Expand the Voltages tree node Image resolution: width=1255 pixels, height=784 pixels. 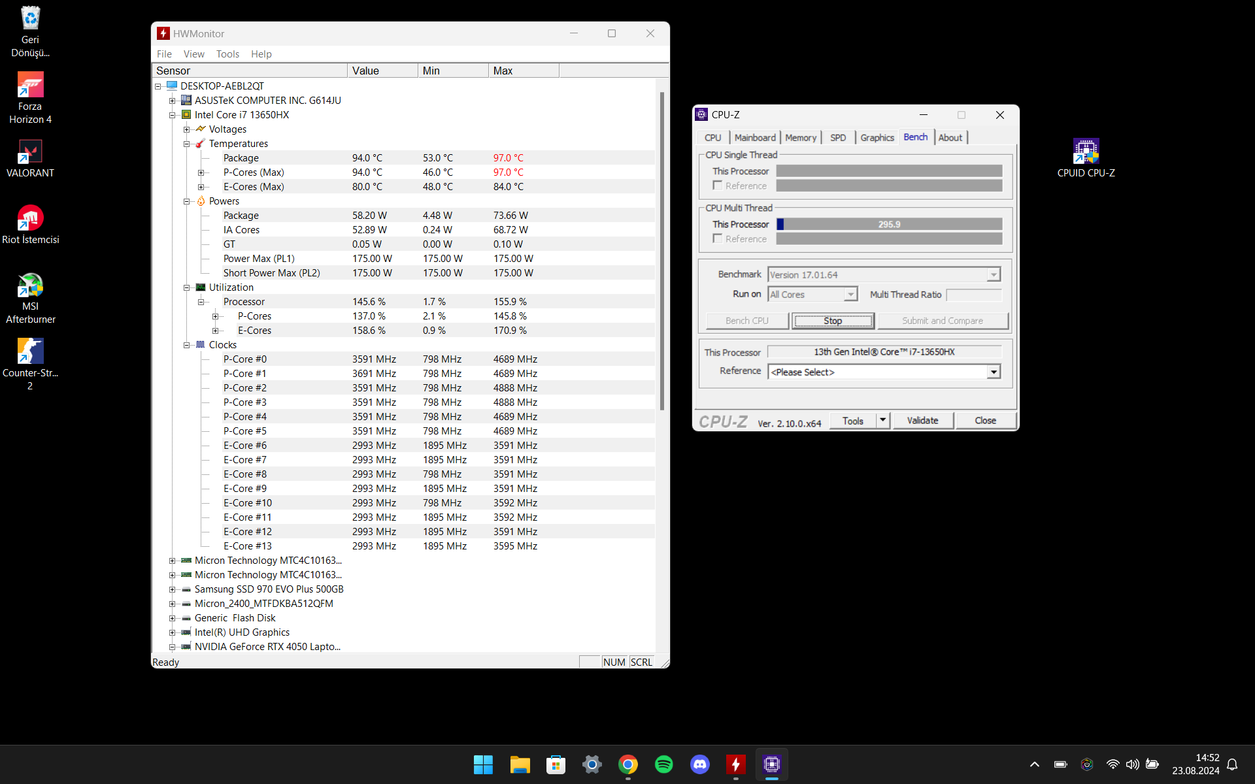coord(187,129)
